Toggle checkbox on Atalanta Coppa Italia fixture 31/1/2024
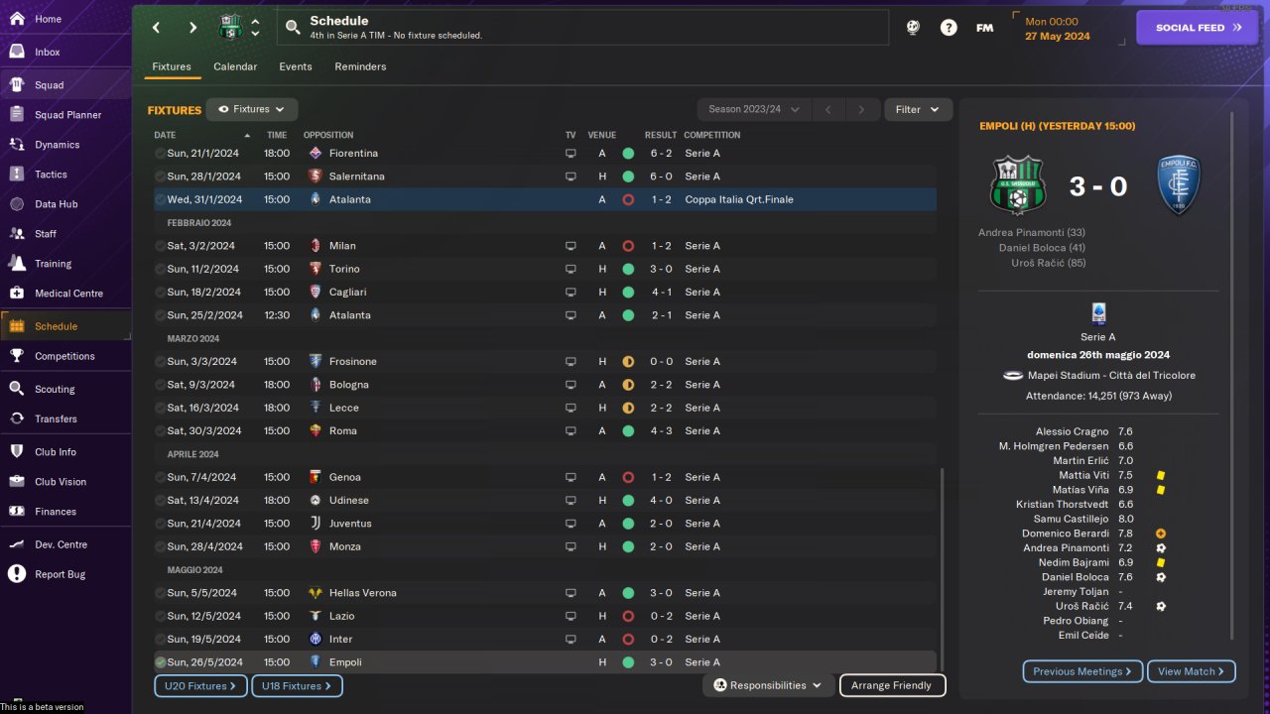Screen dimensions: 1270x714 point(160,199)
